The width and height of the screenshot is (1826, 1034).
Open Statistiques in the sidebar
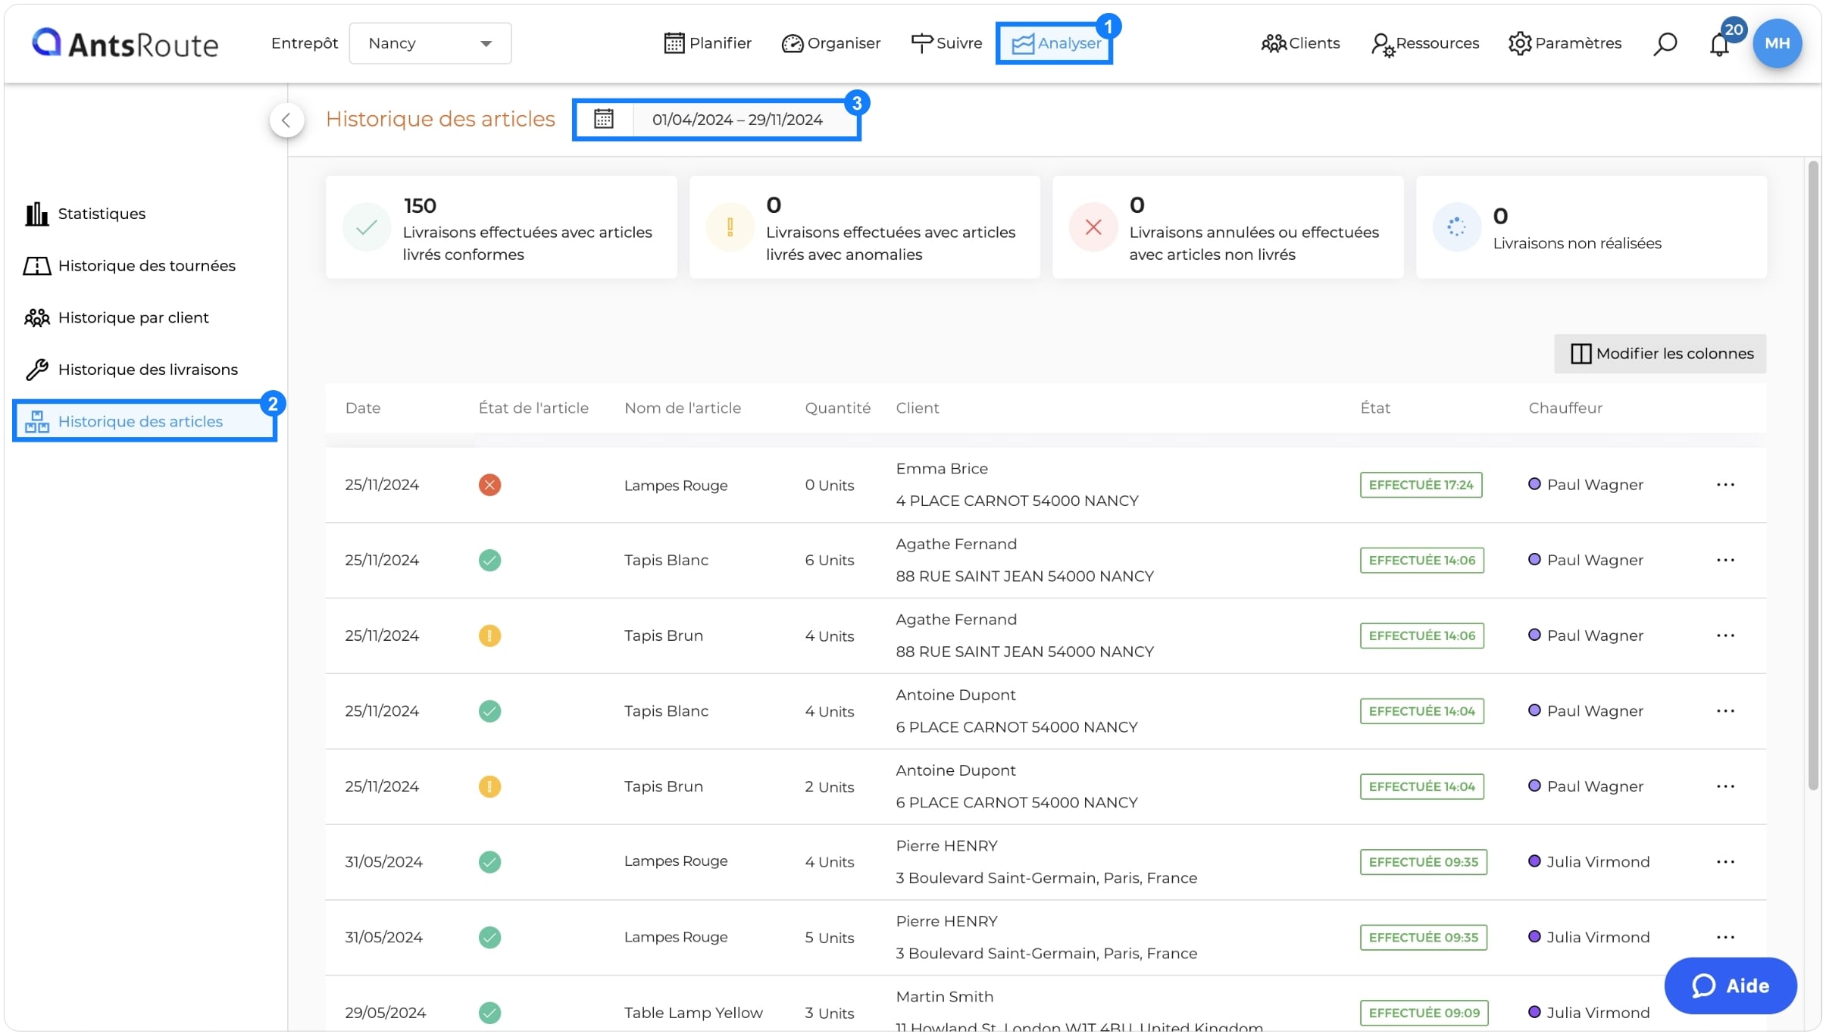pyautogui.click(x=85, y=214)
